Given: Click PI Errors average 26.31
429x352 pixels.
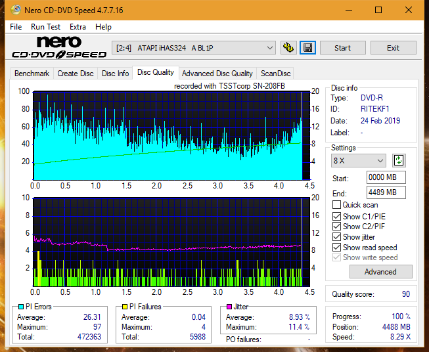Looking at the screenshot, I should coord(92,317).
